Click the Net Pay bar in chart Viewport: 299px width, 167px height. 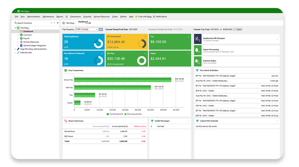[x=113, y=87]
